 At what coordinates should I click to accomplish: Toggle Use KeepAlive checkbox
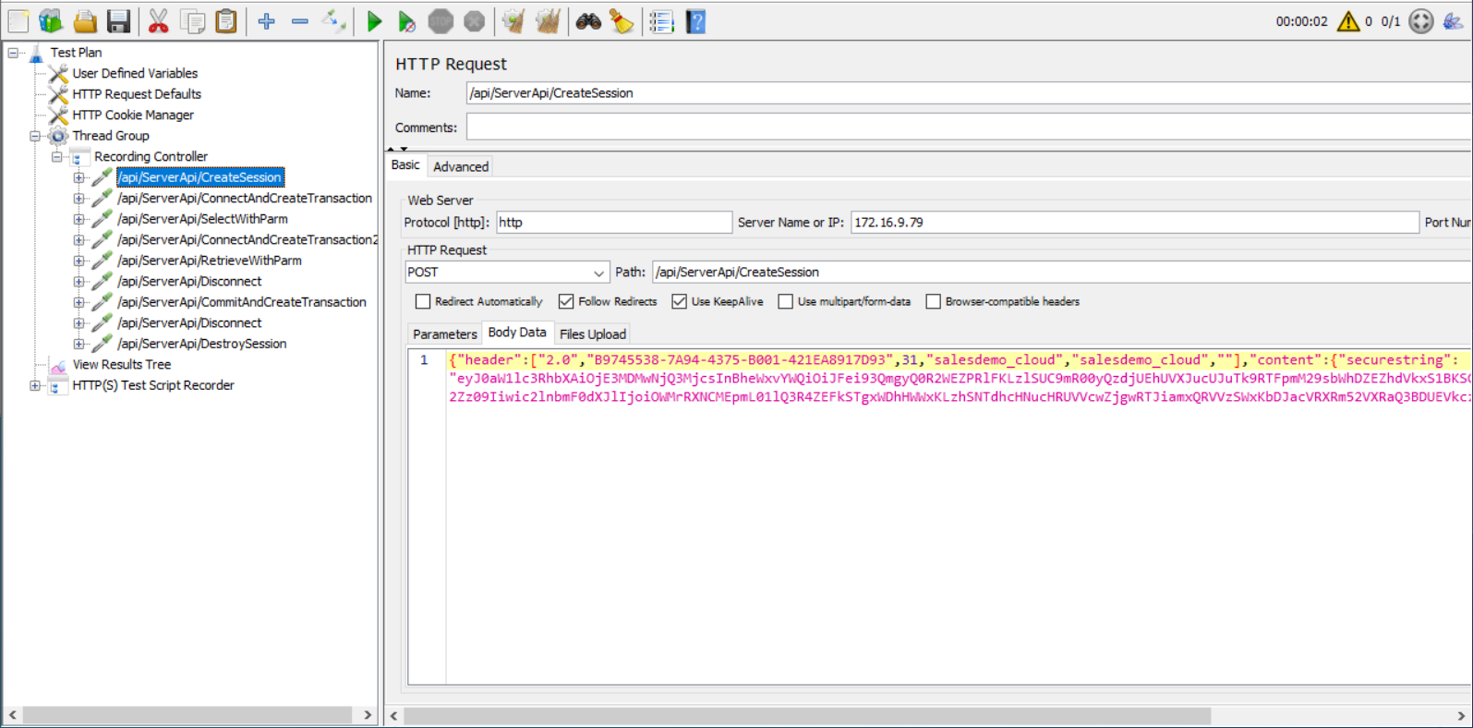pyautogui.click(x=680, y=302)
